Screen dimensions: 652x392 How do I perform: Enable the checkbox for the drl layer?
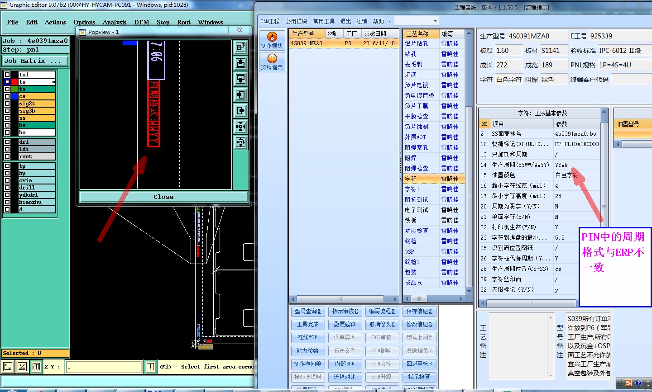pos(7,142)
